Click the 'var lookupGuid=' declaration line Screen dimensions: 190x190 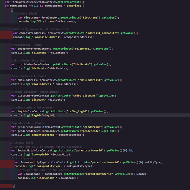point(72,150)
